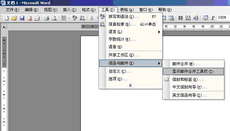230x131 pixels.
Task: Choose 共享工作区(K)... entry
Action: click(131, 55)
